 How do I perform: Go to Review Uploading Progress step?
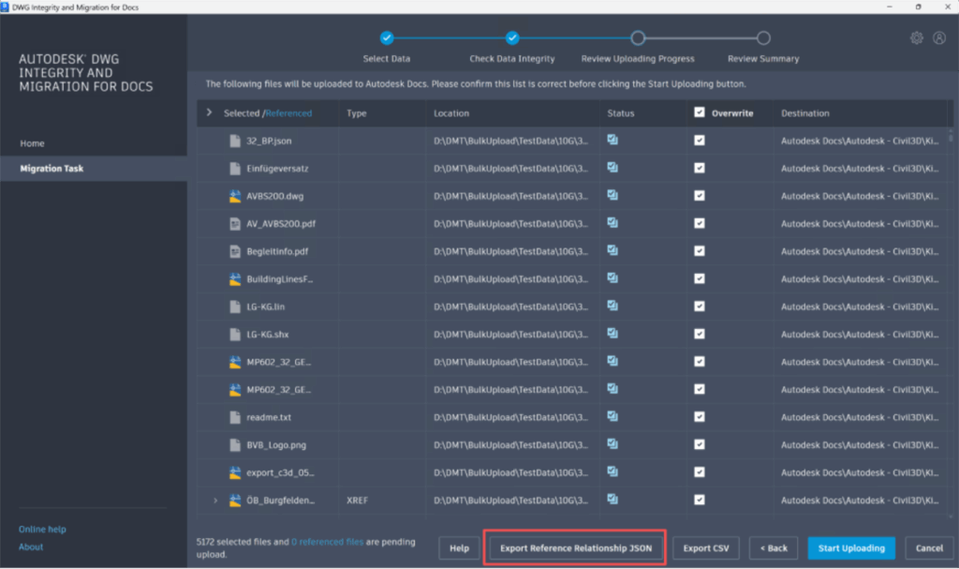pyautogui.click(x=638, y=38)
